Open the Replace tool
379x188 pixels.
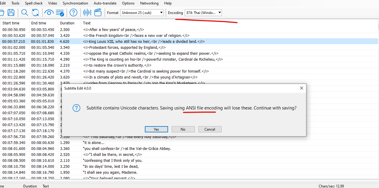pos(35,12)
